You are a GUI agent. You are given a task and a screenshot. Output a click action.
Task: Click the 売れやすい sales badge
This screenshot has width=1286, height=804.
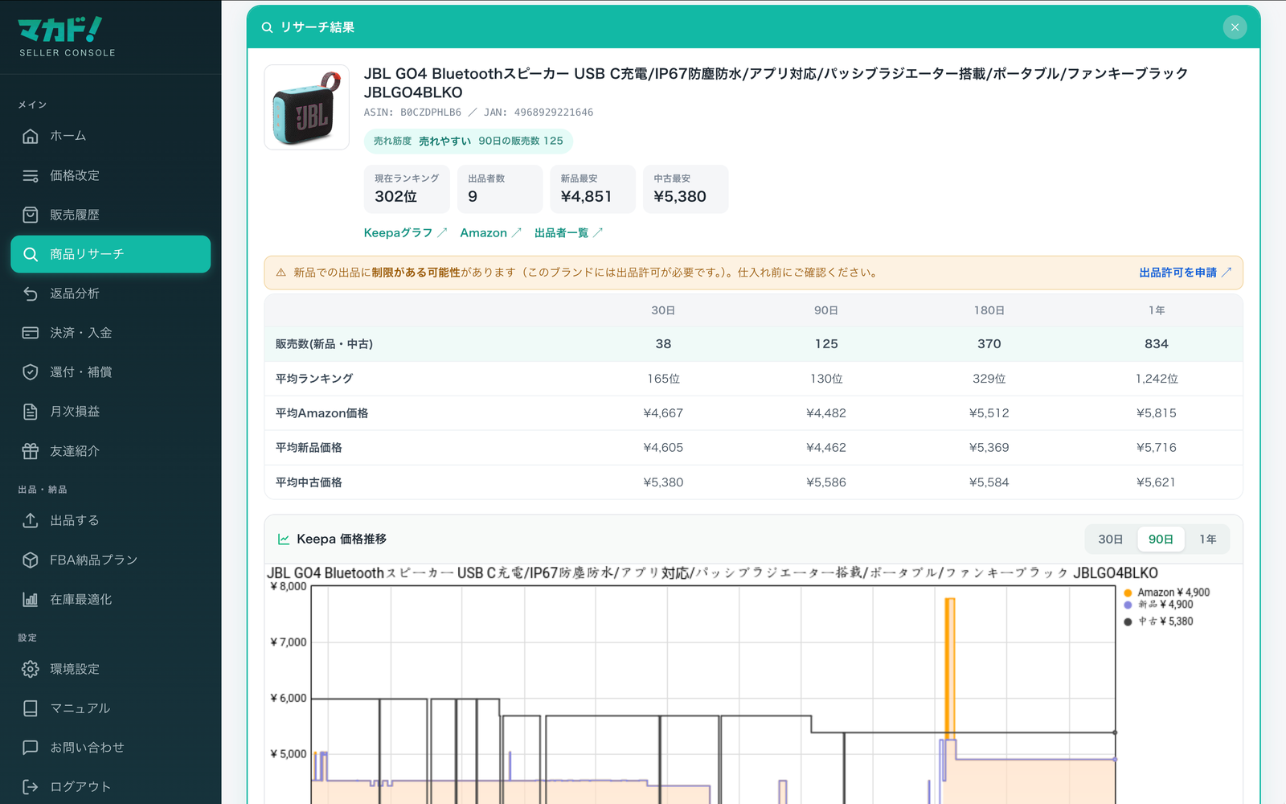pos(469,141)
